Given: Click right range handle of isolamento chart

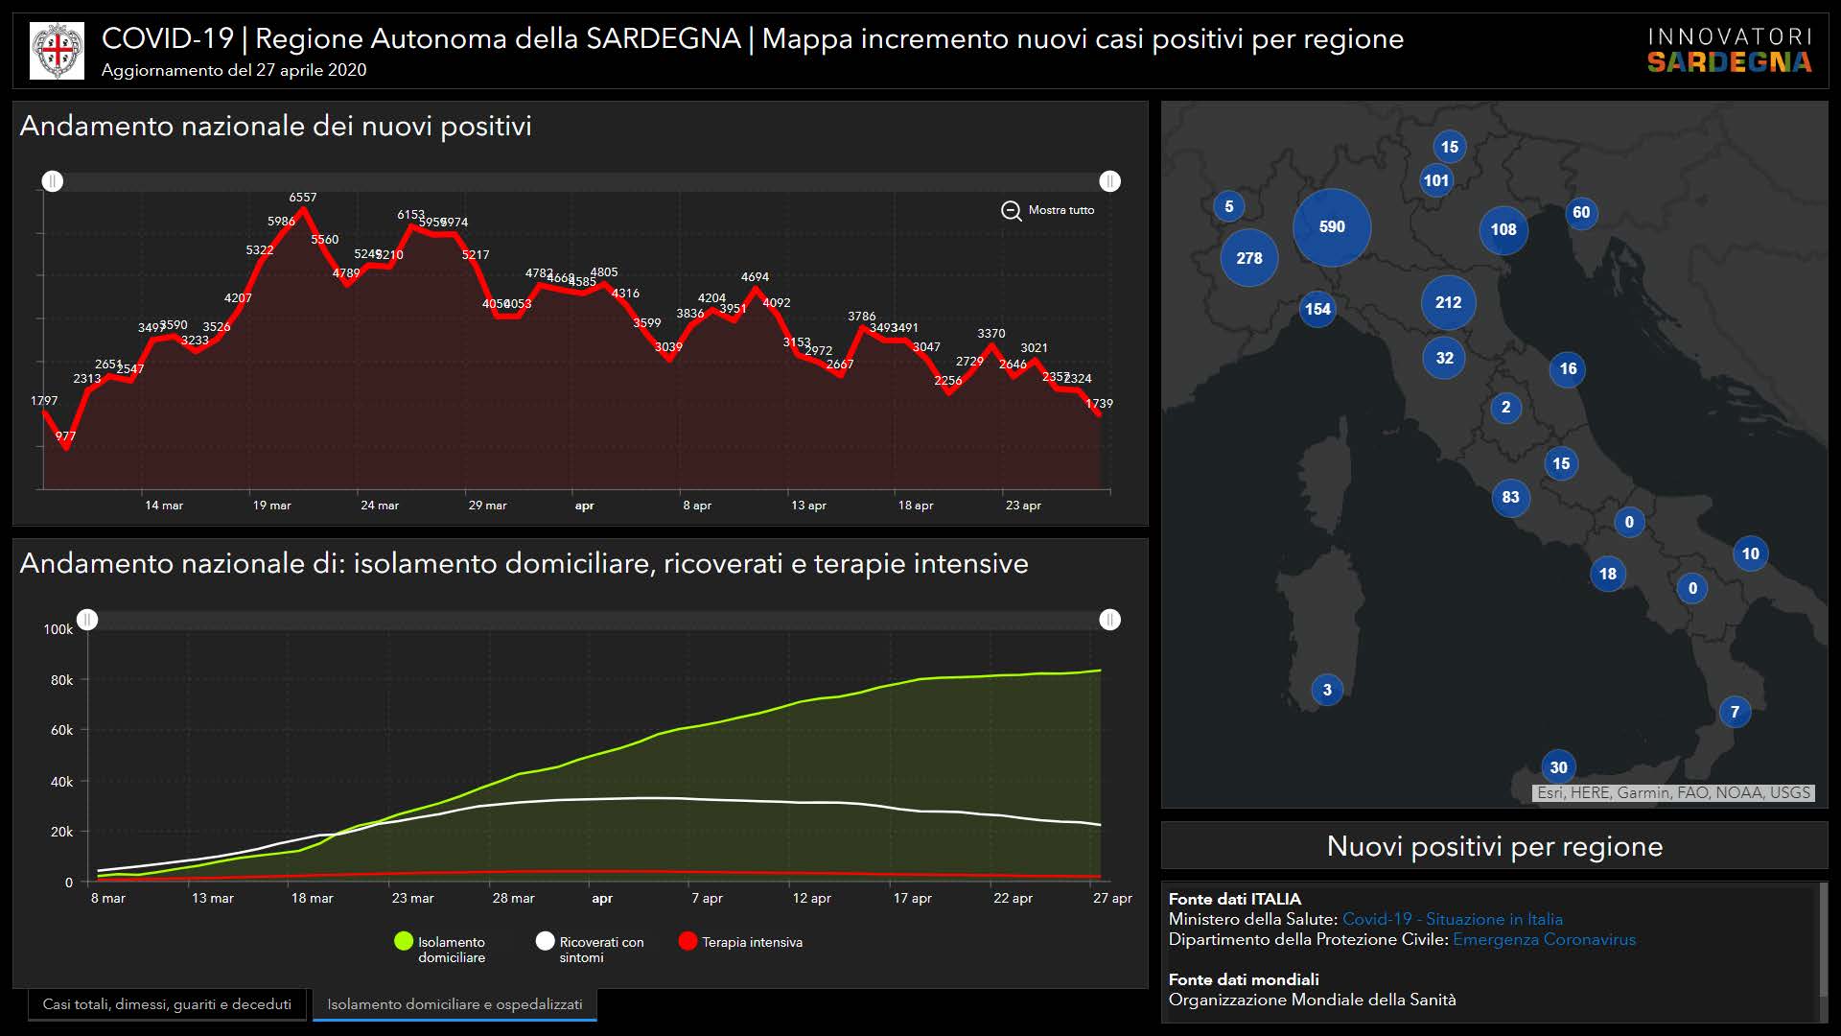Looking at the screenshot, I should (x=1109, y=620).
